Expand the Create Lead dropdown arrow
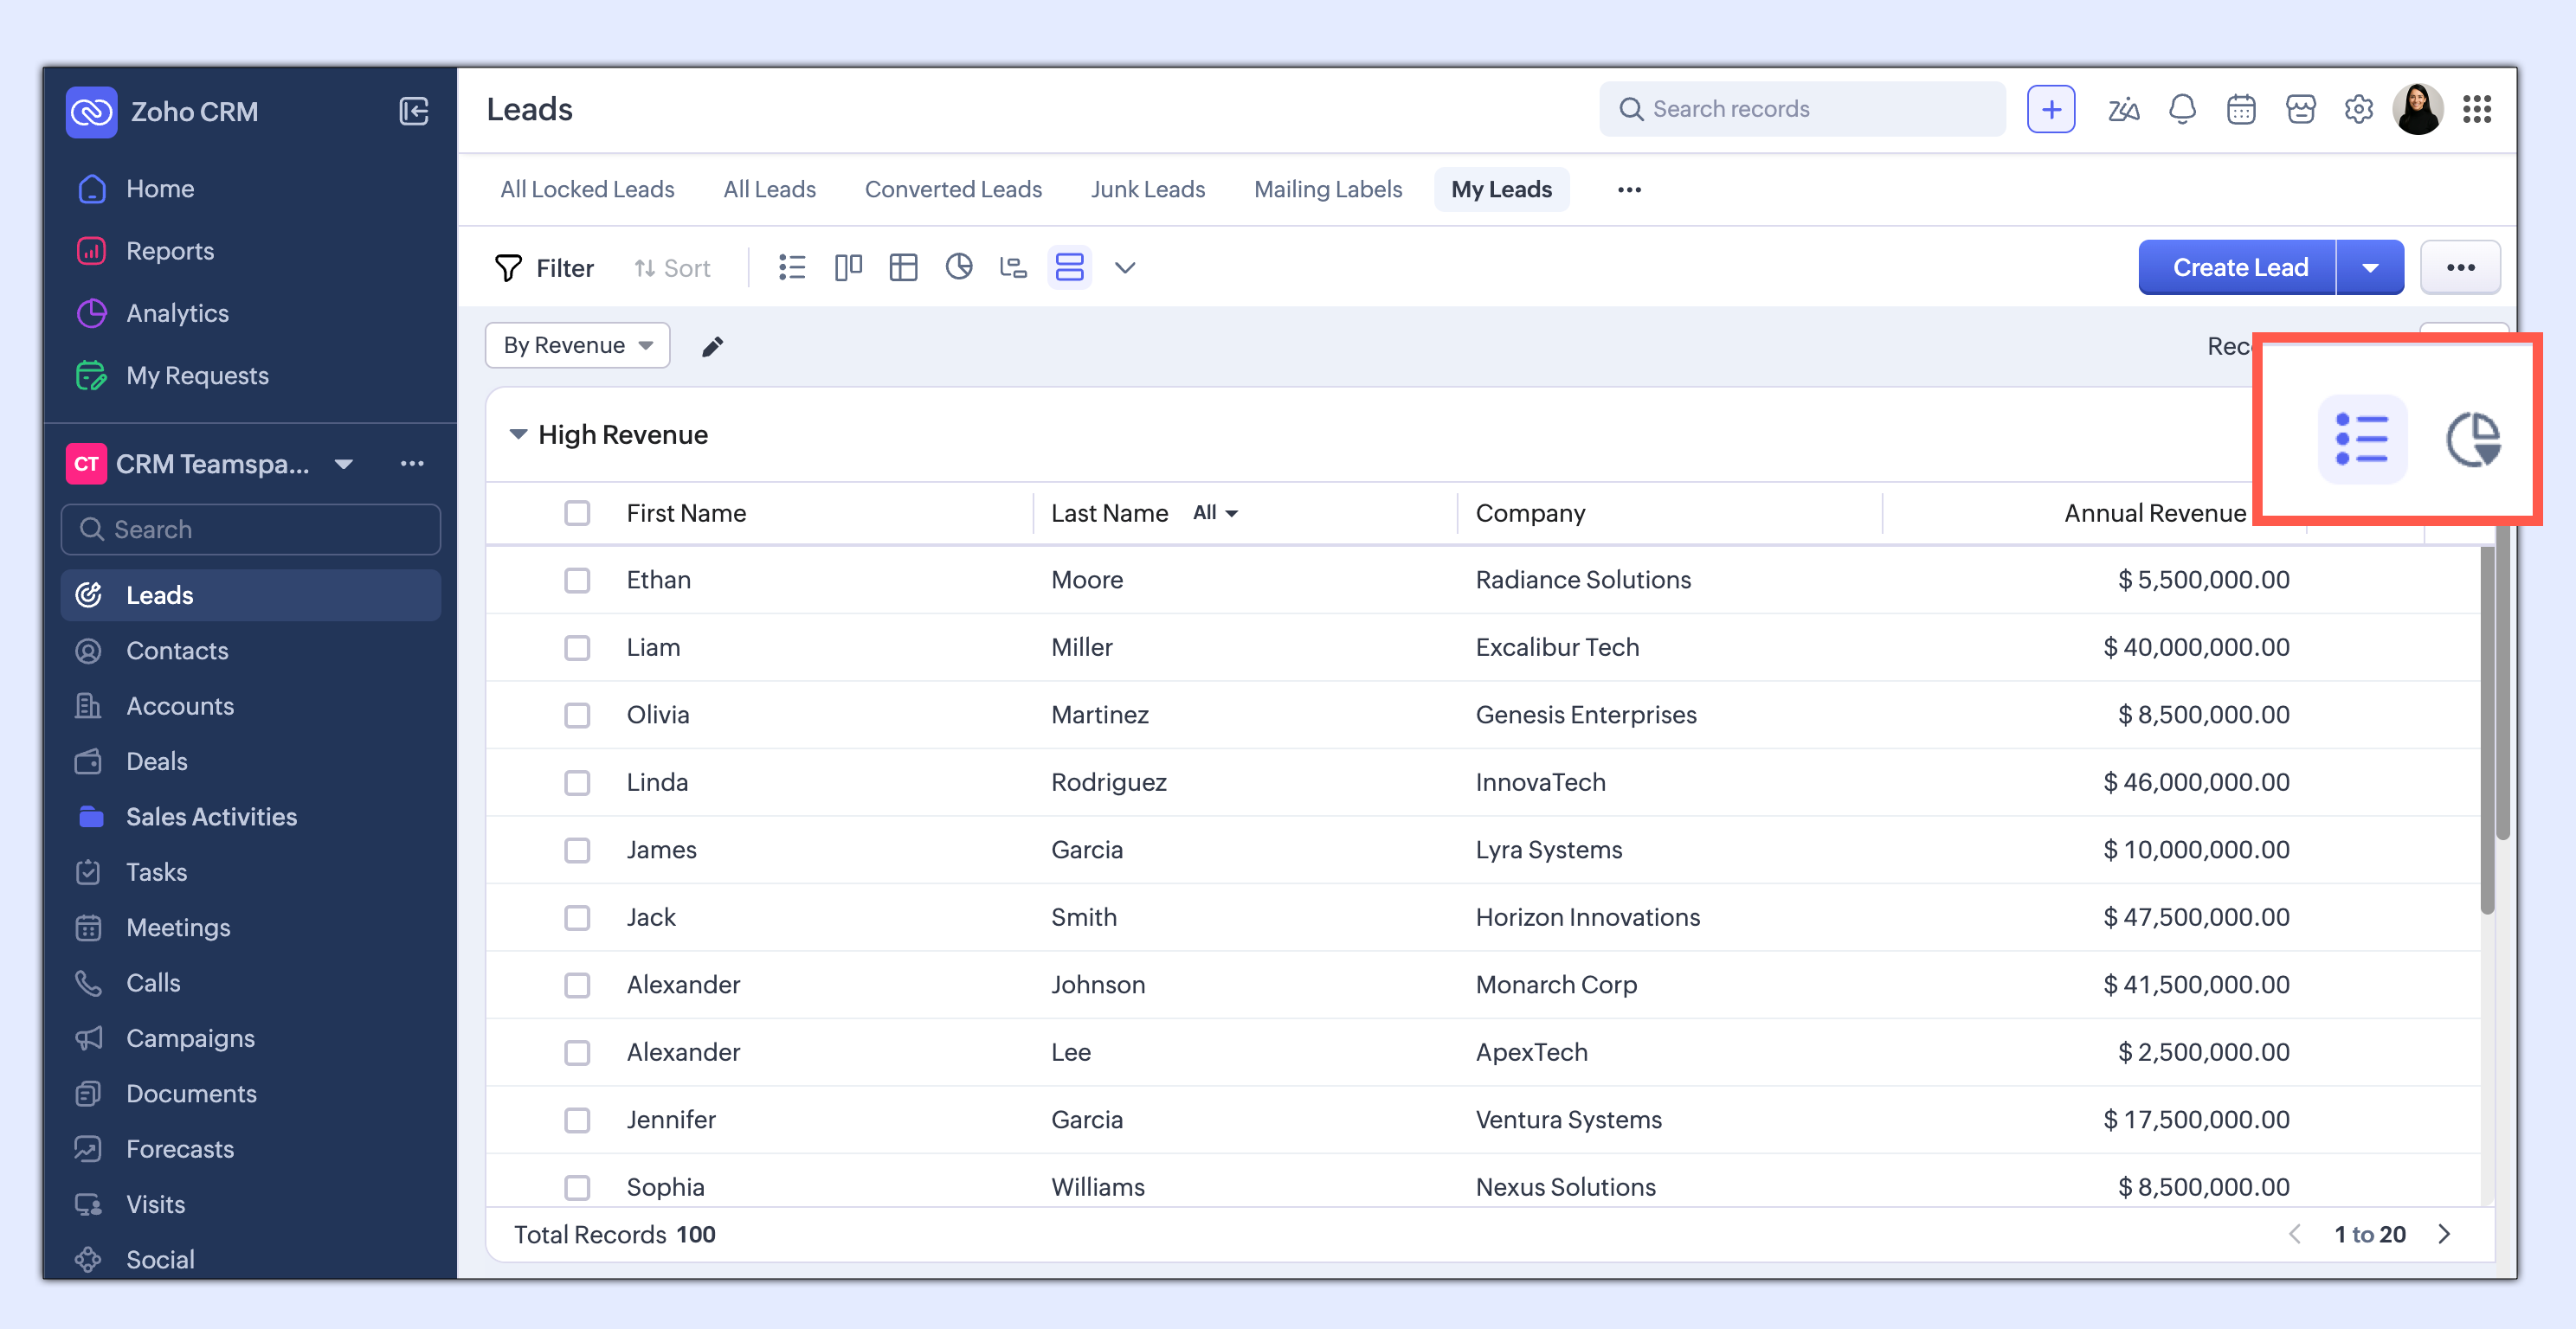 (2369, 268)
